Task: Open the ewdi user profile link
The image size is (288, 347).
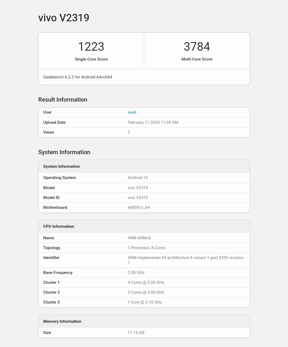Action: pyautogui.click(x=132, y=112)
